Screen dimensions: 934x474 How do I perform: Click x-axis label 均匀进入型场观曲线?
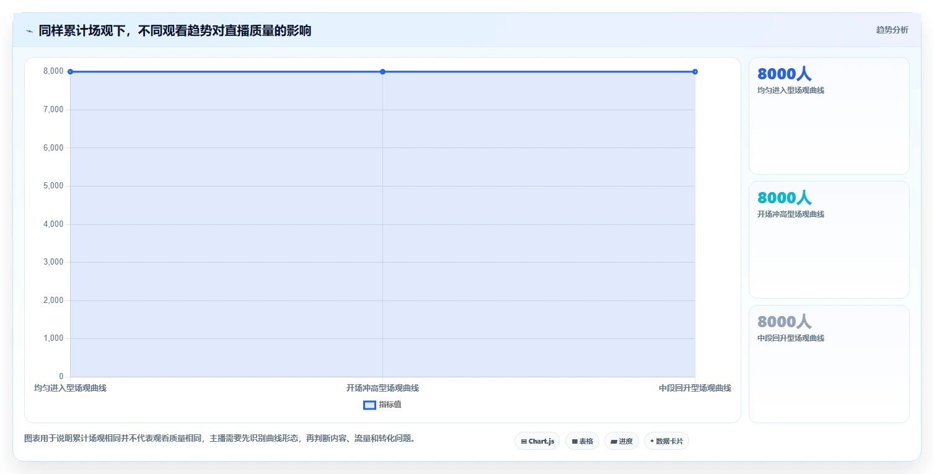pyautogui.click(x=70, y=388)
